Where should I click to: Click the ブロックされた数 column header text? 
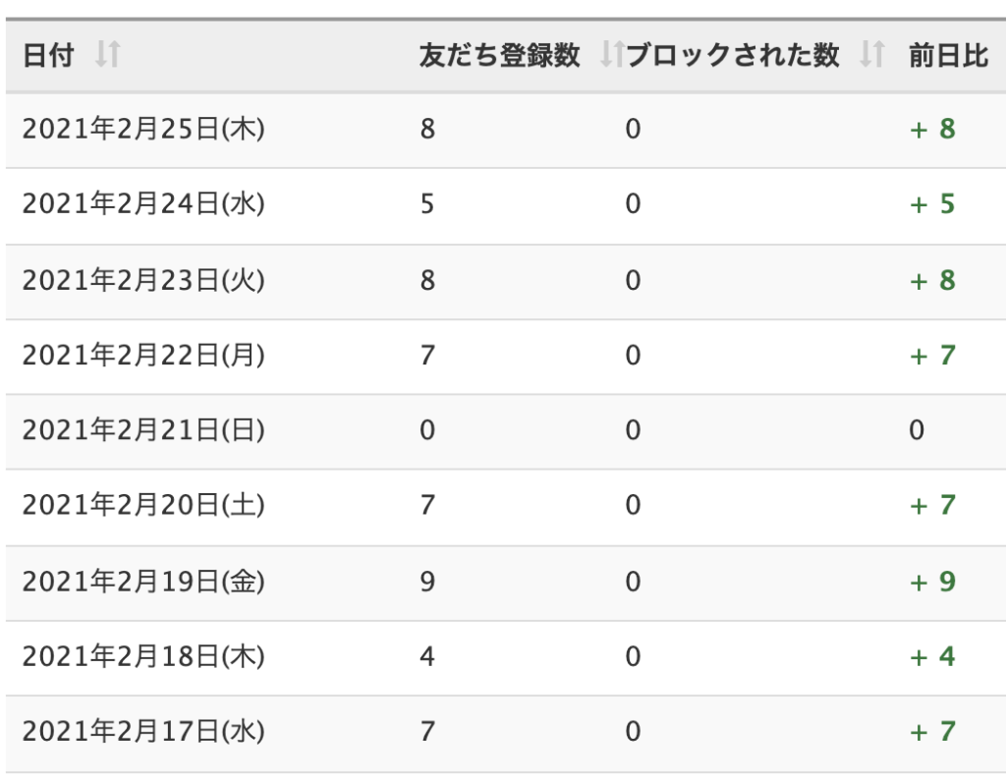coord(735,57)
